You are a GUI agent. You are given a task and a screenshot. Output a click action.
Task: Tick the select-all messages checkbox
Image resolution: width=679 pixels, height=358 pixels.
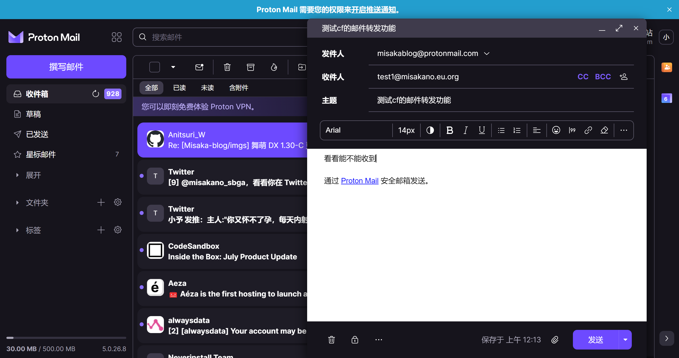click(155, 67)
